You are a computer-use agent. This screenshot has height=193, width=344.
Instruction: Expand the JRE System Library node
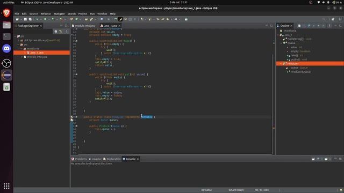[18, 41]
